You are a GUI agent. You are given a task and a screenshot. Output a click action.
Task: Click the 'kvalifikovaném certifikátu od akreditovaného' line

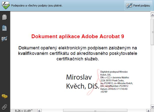[78, 53]
